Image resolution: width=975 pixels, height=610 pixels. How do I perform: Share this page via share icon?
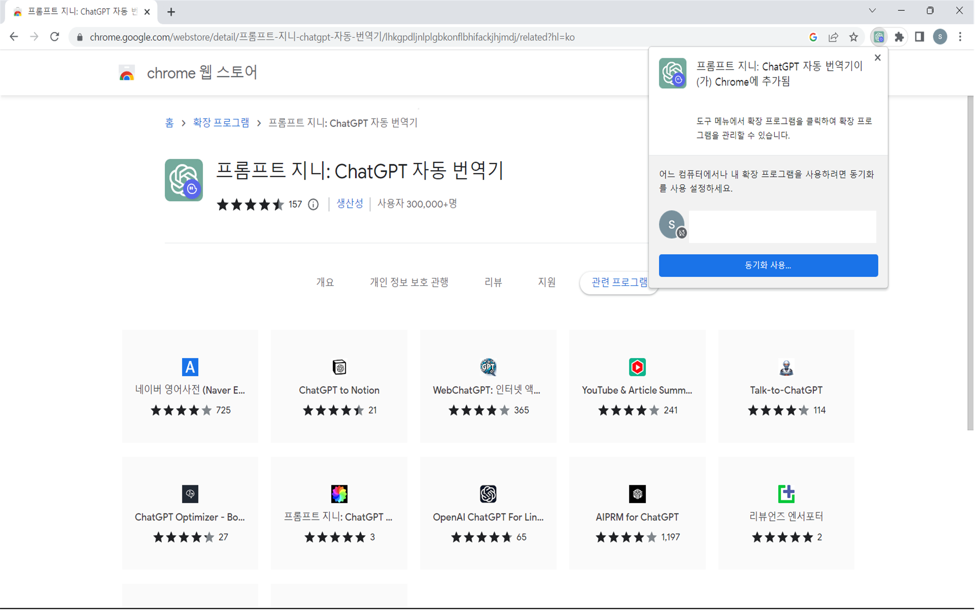tap(834, 37)
